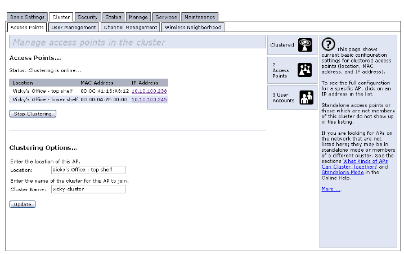Click MAC address 00:00:04:7F:00:00
The image size is (404, 254).
[104, 99]
